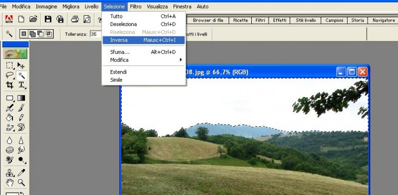Create a new document with the New icon
This screenshot has height=195, width=398.
pyautogui.click(x=21, y=19)
